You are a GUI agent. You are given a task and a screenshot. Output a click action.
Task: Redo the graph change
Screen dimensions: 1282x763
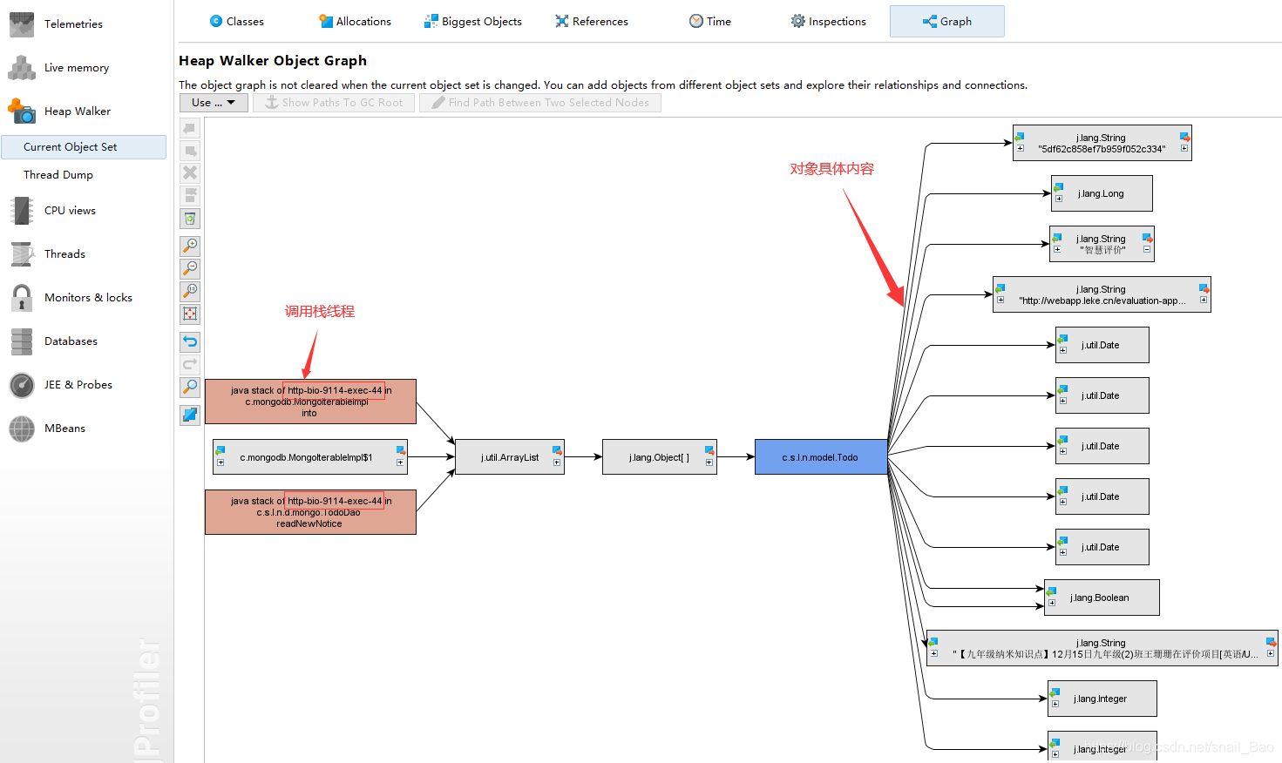[190, 364]
